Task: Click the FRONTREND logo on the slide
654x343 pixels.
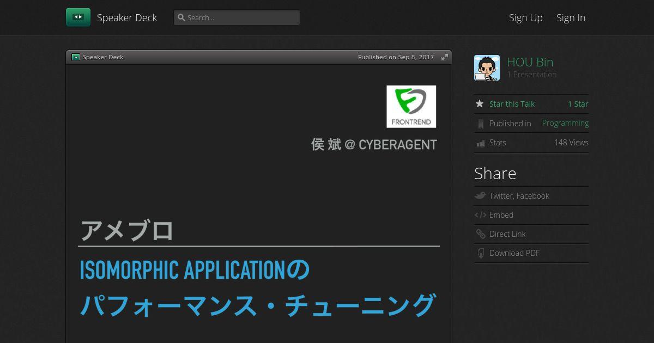Action: coord(411,107)
